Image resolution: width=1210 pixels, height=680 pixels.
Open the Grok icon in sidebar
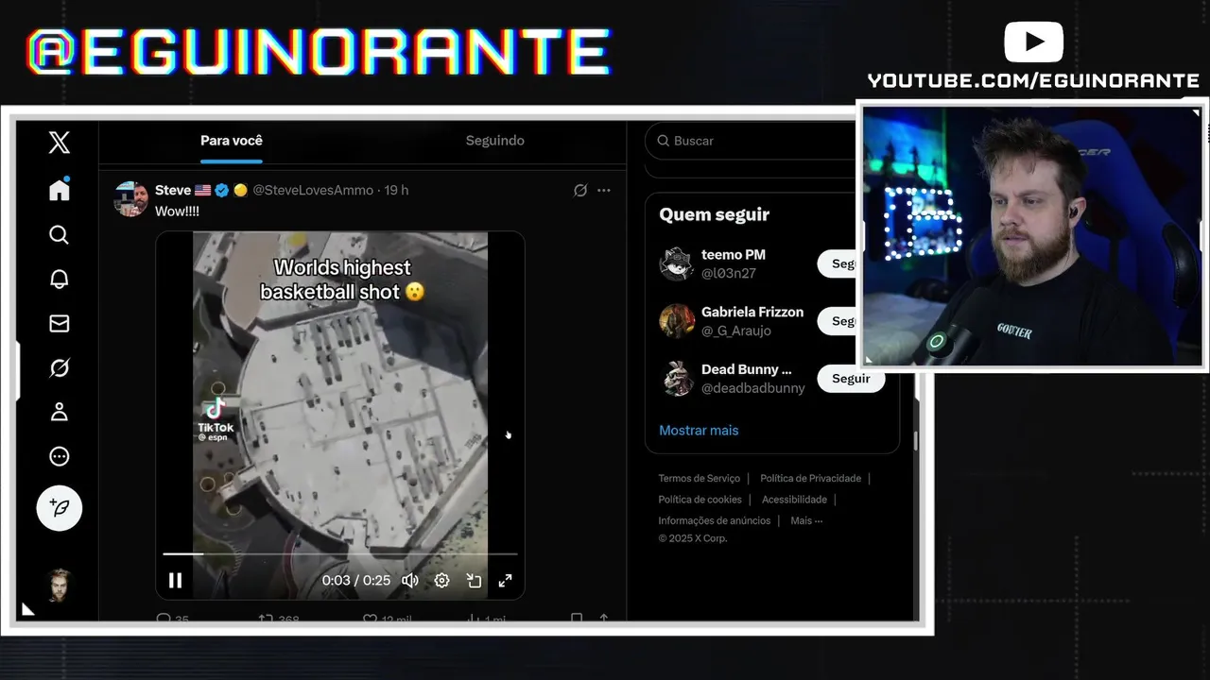[59, 367]
